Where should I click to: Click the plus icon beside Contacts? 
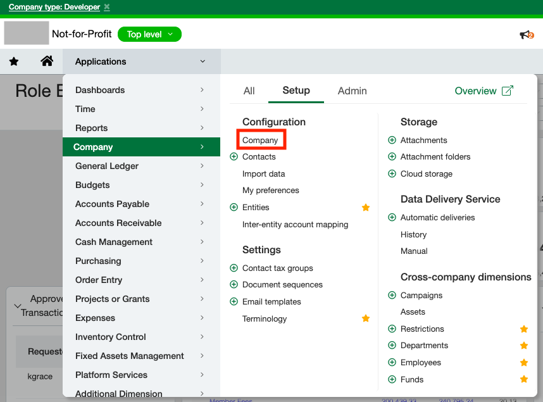click(x=234, y=156)
